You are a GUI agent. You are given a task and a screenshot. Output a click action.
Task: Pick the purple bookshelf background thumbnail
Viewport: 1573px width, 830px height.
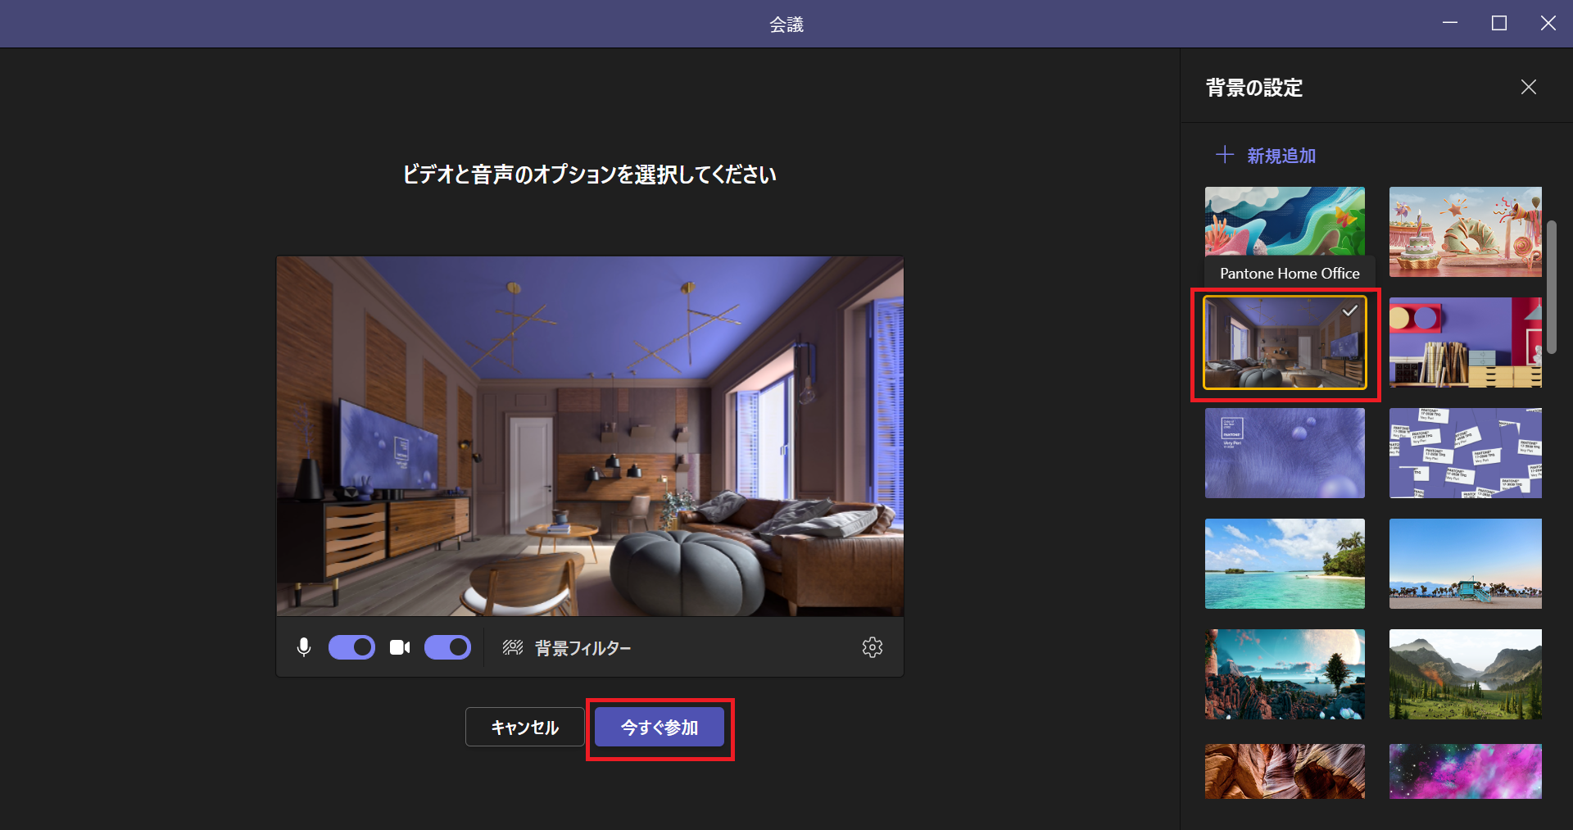1465,342
